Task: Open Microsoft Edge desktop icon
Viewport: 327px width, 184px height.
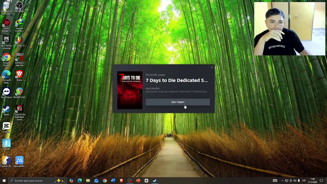Action: click(x=6, y=77)
